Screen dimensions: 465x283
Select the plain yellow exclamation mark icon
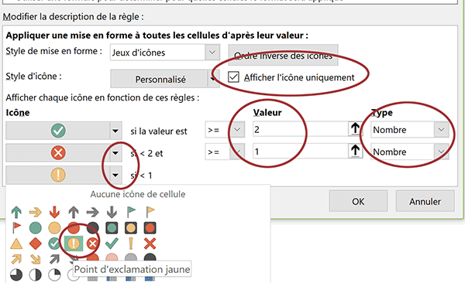pyautogui.click(x=131, y=244)
